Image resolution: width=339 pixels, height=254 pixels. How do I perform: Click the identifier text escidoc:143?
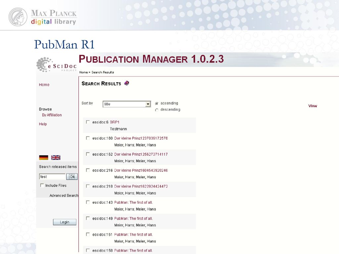pyautogui.click(x=103, y=202)
